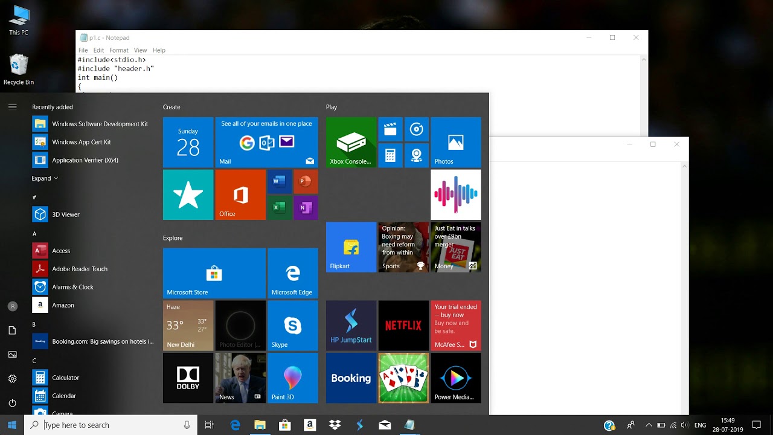Launch Application Verifier (X64)
Viewport: 773px width, 435px height.
click(x=94, y=160)
